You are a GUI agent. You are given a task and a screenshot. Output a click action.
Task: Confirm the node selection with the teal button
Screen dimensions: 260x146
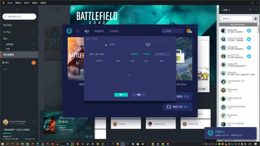click(x=121, y=95)
